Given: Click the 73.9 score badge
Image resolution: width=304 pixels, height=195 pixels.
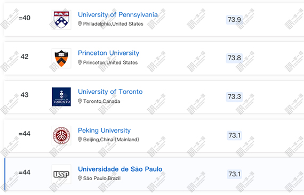Looking at the screenshot, I should 234,20.
